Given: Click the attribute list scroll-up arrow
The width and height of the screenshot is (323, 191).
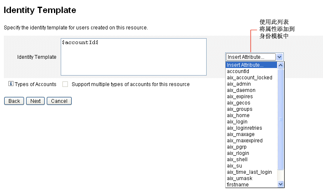Looking at the screenshot, I should (280, 65).
